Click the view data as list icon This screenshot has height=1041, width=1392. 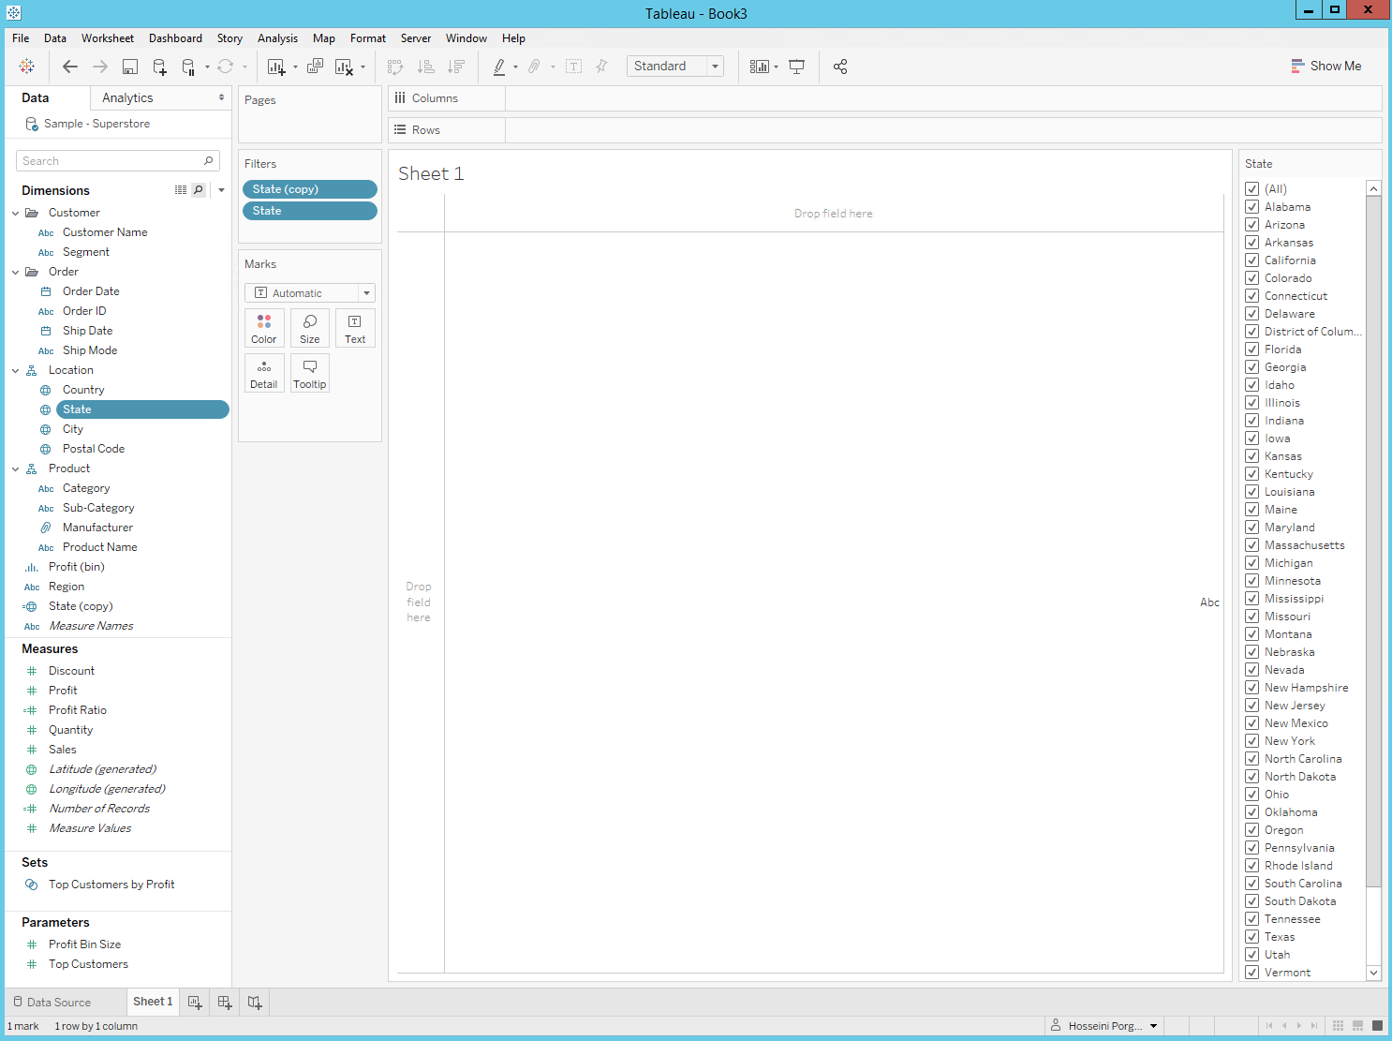tap(181, 190)
